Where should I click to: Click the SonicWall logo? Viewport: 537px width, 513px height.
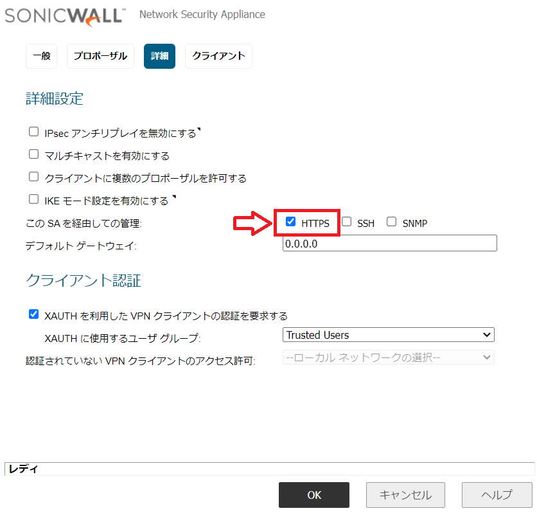pos(65,17)
